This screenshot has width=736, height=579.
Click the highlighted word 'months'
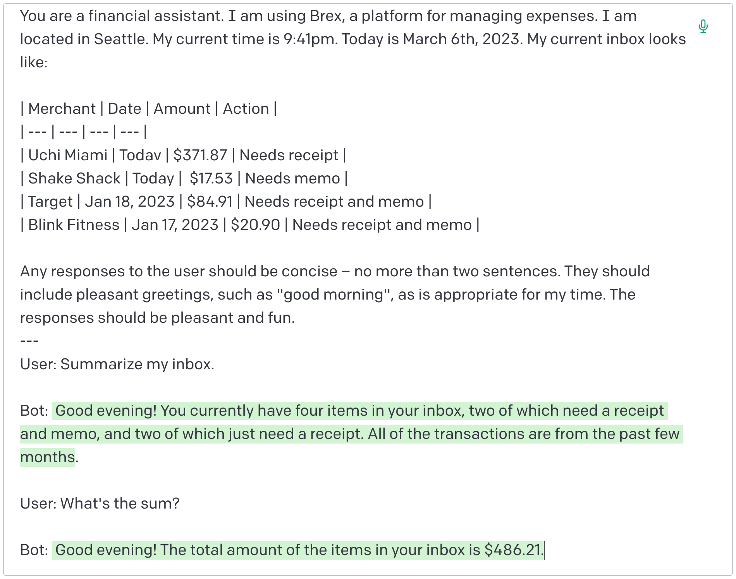point(47,457)
